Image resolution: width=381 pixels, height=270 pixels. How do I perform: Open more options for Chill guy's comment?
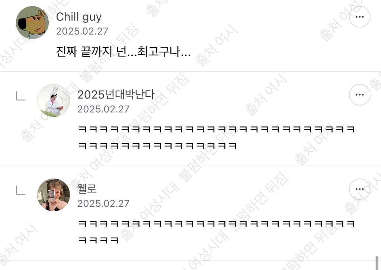(360, 17)
